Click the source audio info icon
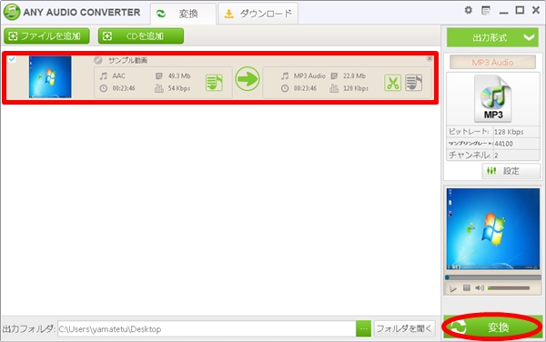 tap(214, 83)
